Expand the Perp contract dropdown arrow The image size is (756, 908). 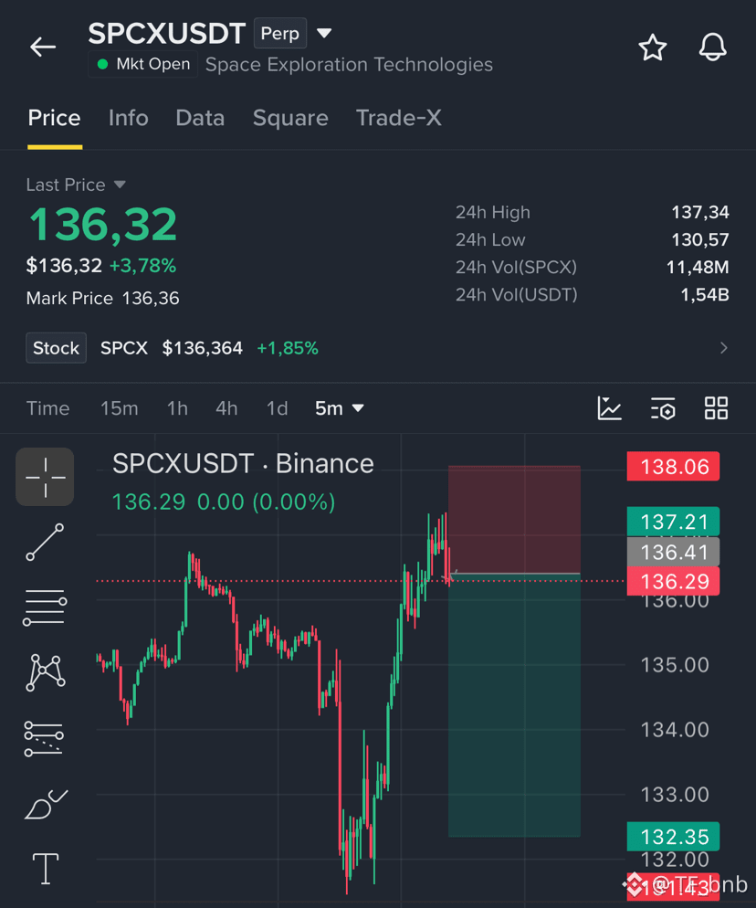[x=324, y=33]
